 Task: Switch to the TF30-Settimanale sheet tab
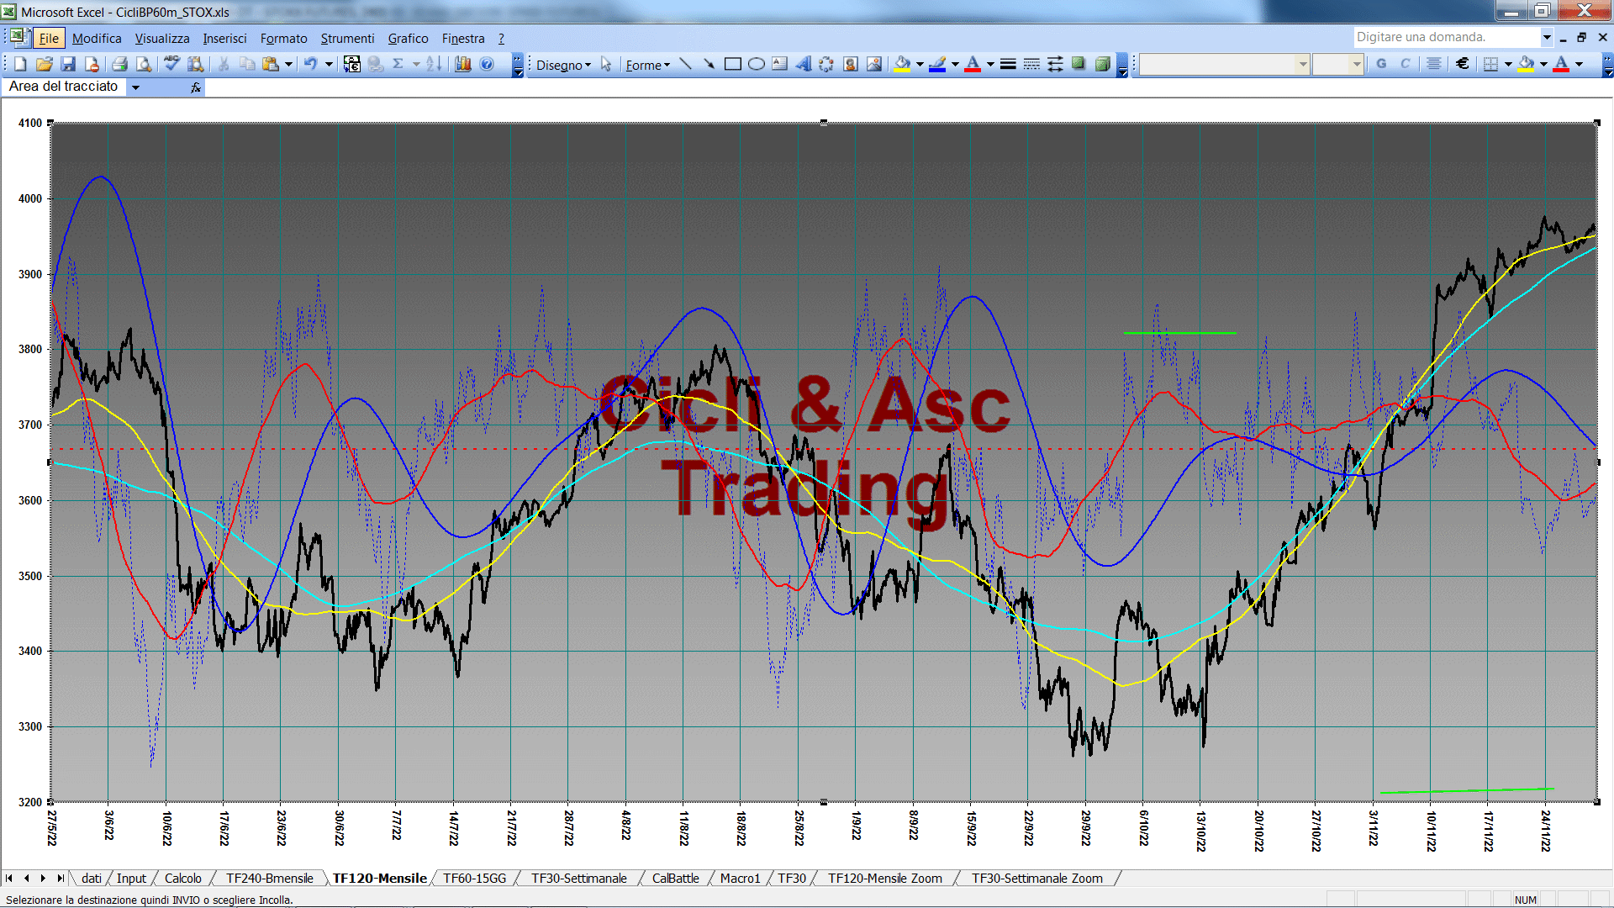click(x=579, y=878)
